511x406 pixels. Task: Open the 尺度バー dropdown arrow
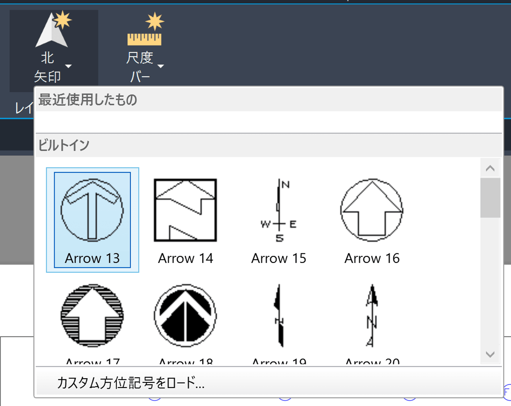click(x=161, y=66)
